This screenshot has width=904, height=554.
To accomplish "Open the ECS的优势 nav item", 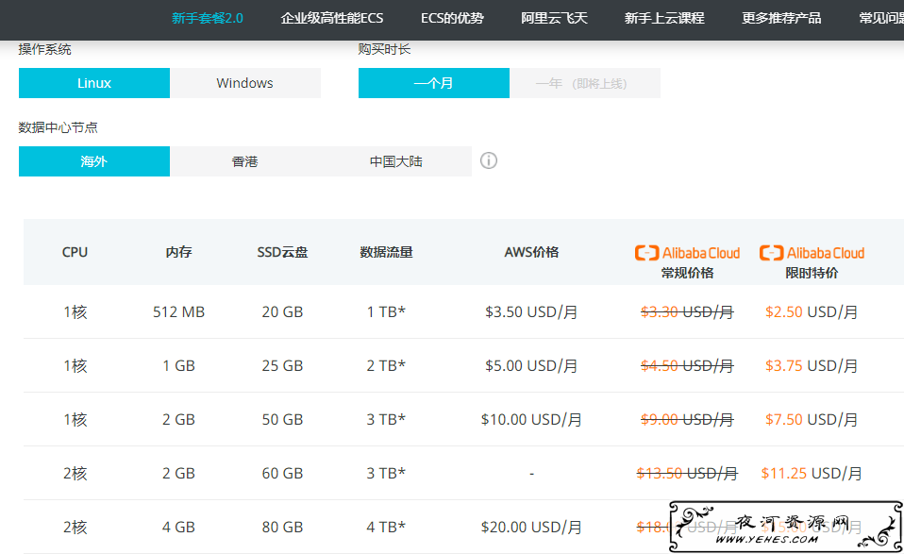I will (452, 19).
